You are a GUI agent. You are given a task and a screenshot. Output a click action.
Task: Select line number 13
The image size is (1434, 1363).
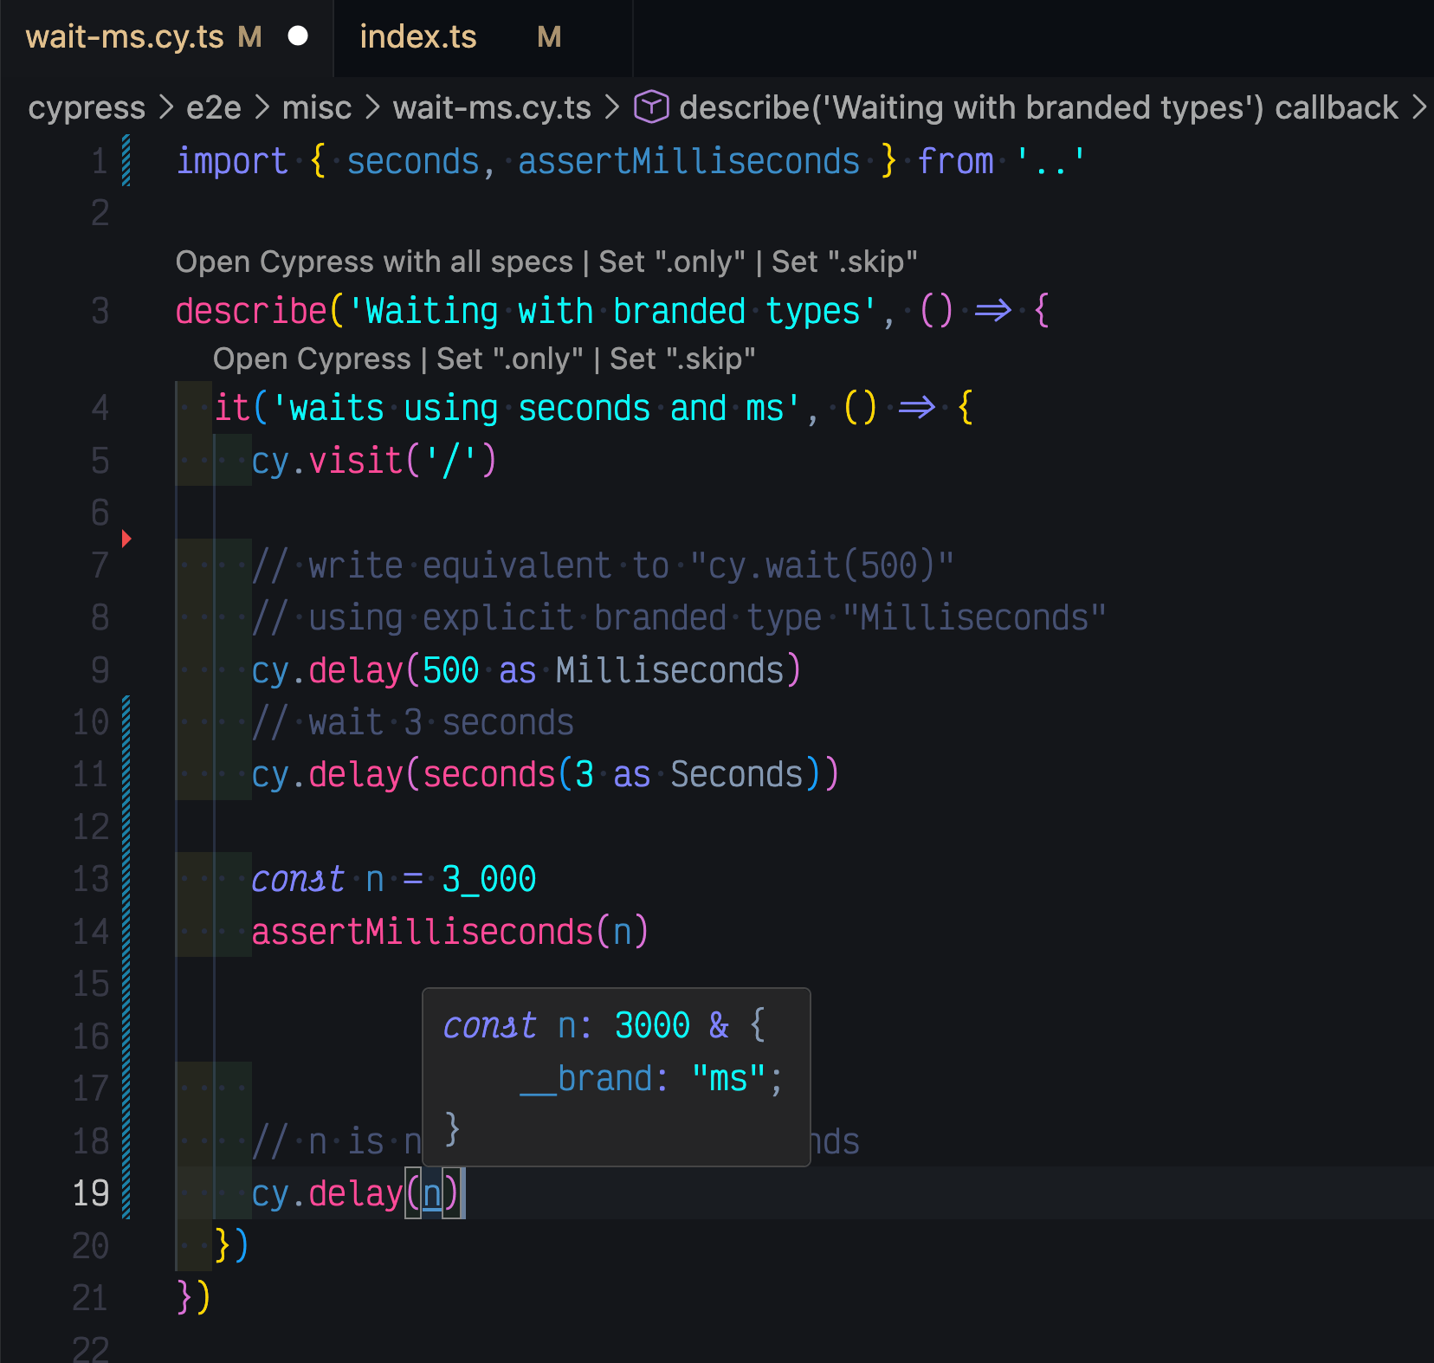[x=90, y=879]
